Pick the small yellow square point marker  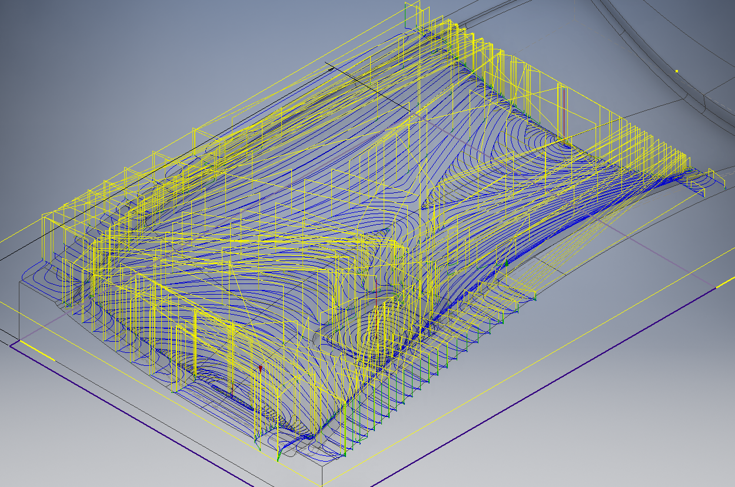(677, 71)
